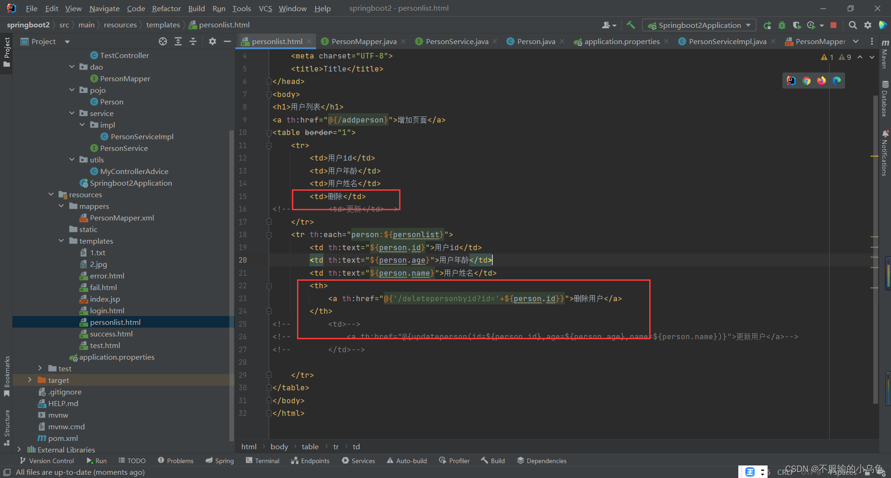Toggle the Project side tab
Screen dimensions: 891x478
pos(6,52)
